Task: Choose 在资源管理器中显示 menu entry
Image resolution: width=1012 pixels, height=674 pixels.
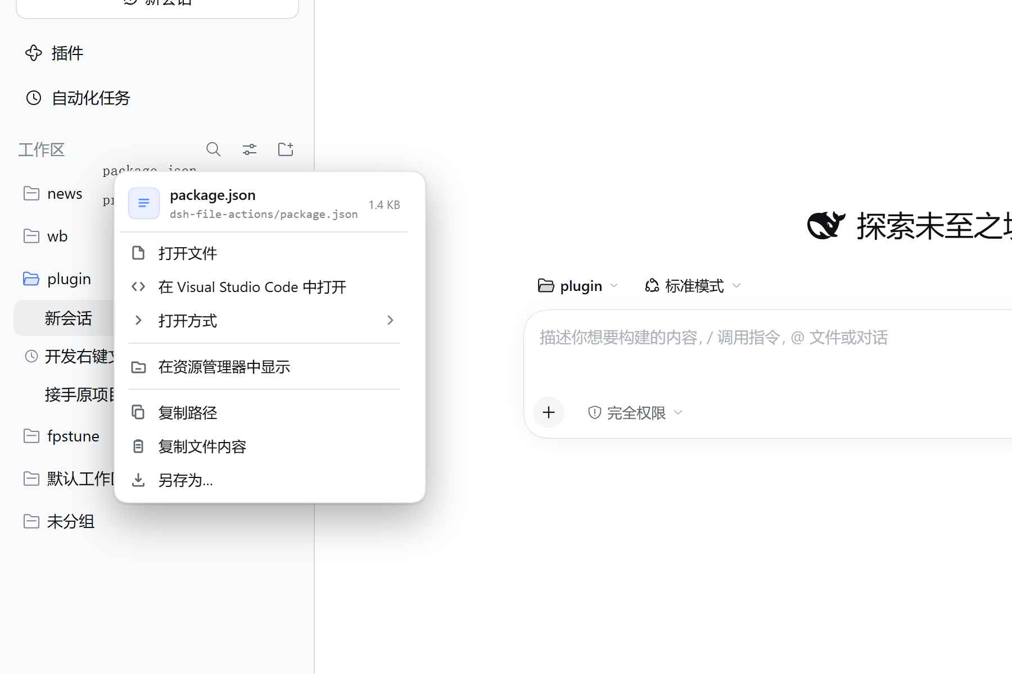Action: 264,367
